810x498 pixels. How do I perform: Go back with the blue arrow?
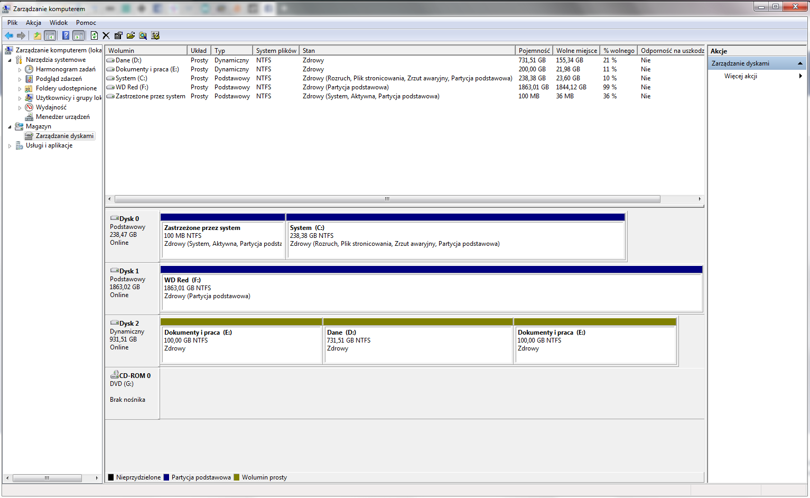tap(9, 35)
